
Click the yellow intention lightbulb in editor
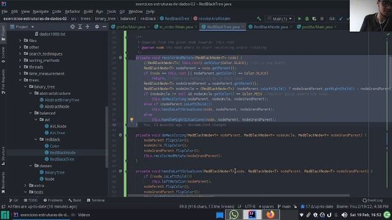point(132,120)
